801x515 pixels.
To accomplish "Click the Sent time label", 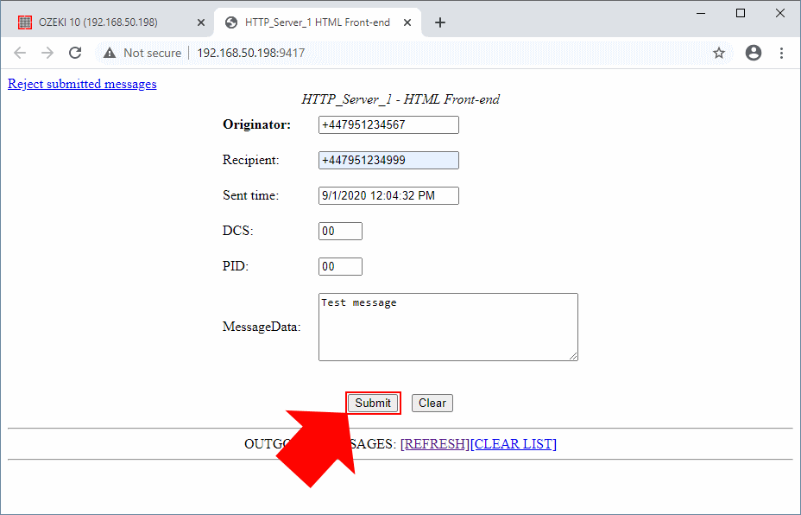I will pyautogui.click(x=251, y=195).
